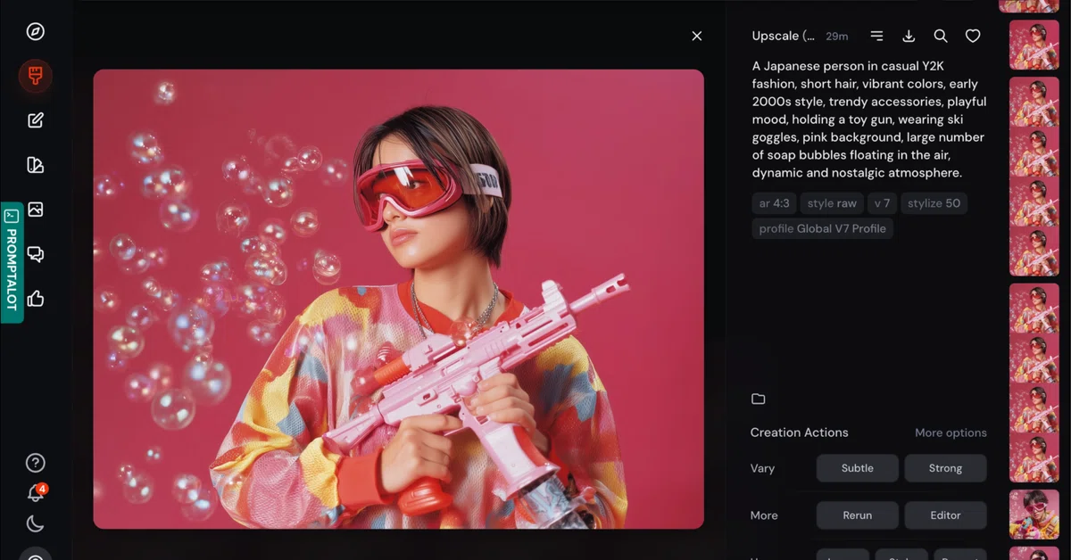Click the prompt text starting 'A Japanese person'

point(868,119)
